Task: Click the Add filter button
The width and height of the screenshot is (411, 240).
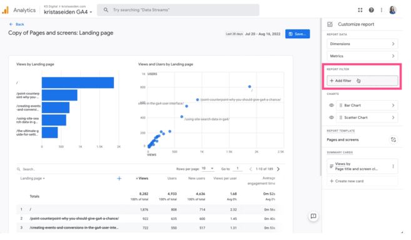Action: point(362,81)
